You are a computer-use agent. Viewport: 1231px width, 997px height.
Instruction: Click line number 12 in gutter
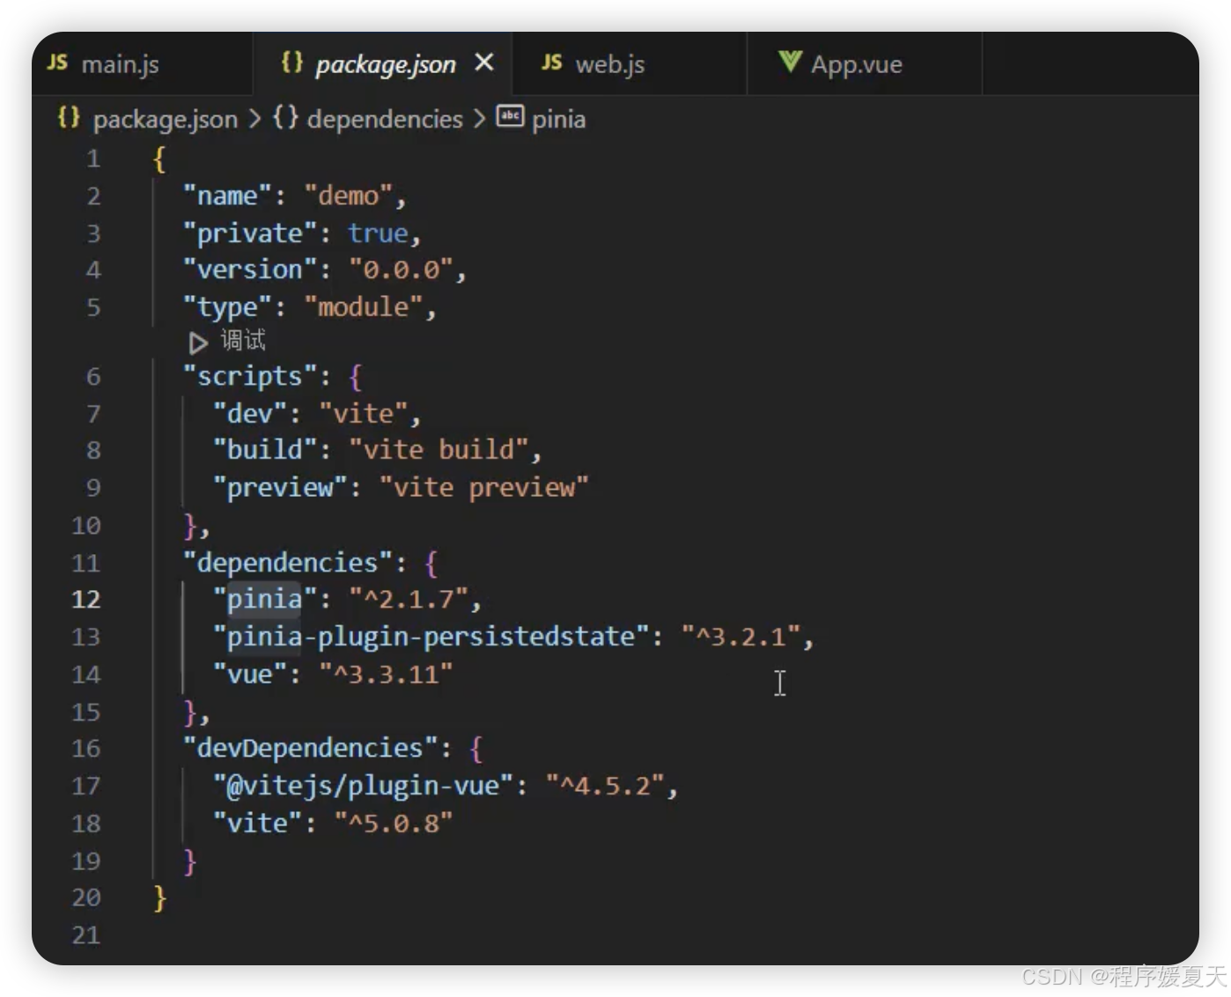click(x=85, y=600)
